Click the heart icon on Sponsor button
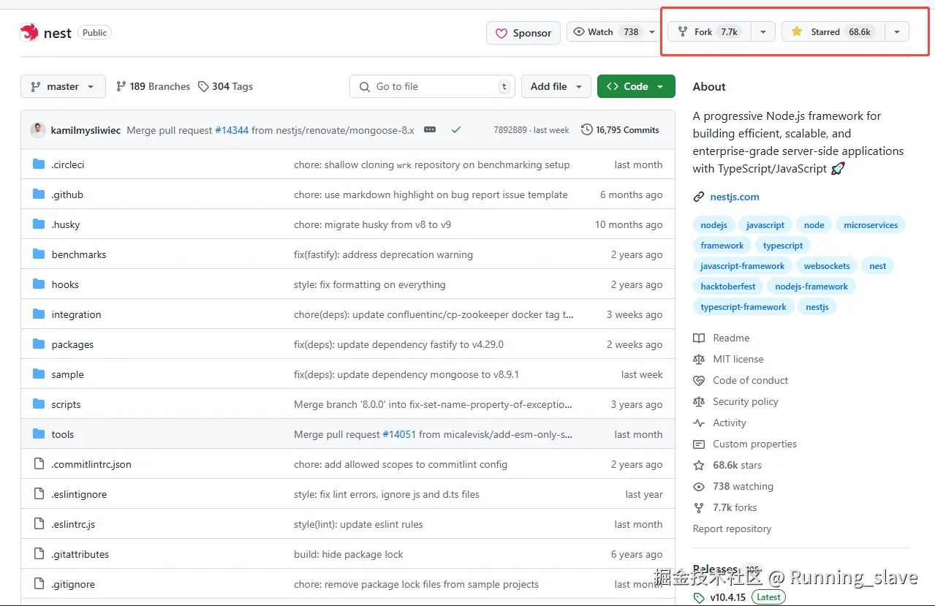935x606 pixels. [501, 33]
